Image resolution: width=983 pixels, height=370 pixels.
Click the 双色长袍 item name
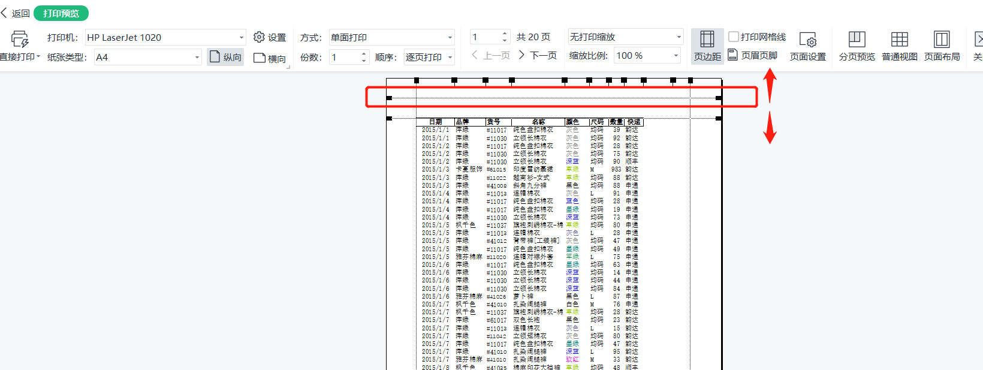pyautogui.click(x=526, y=320)
